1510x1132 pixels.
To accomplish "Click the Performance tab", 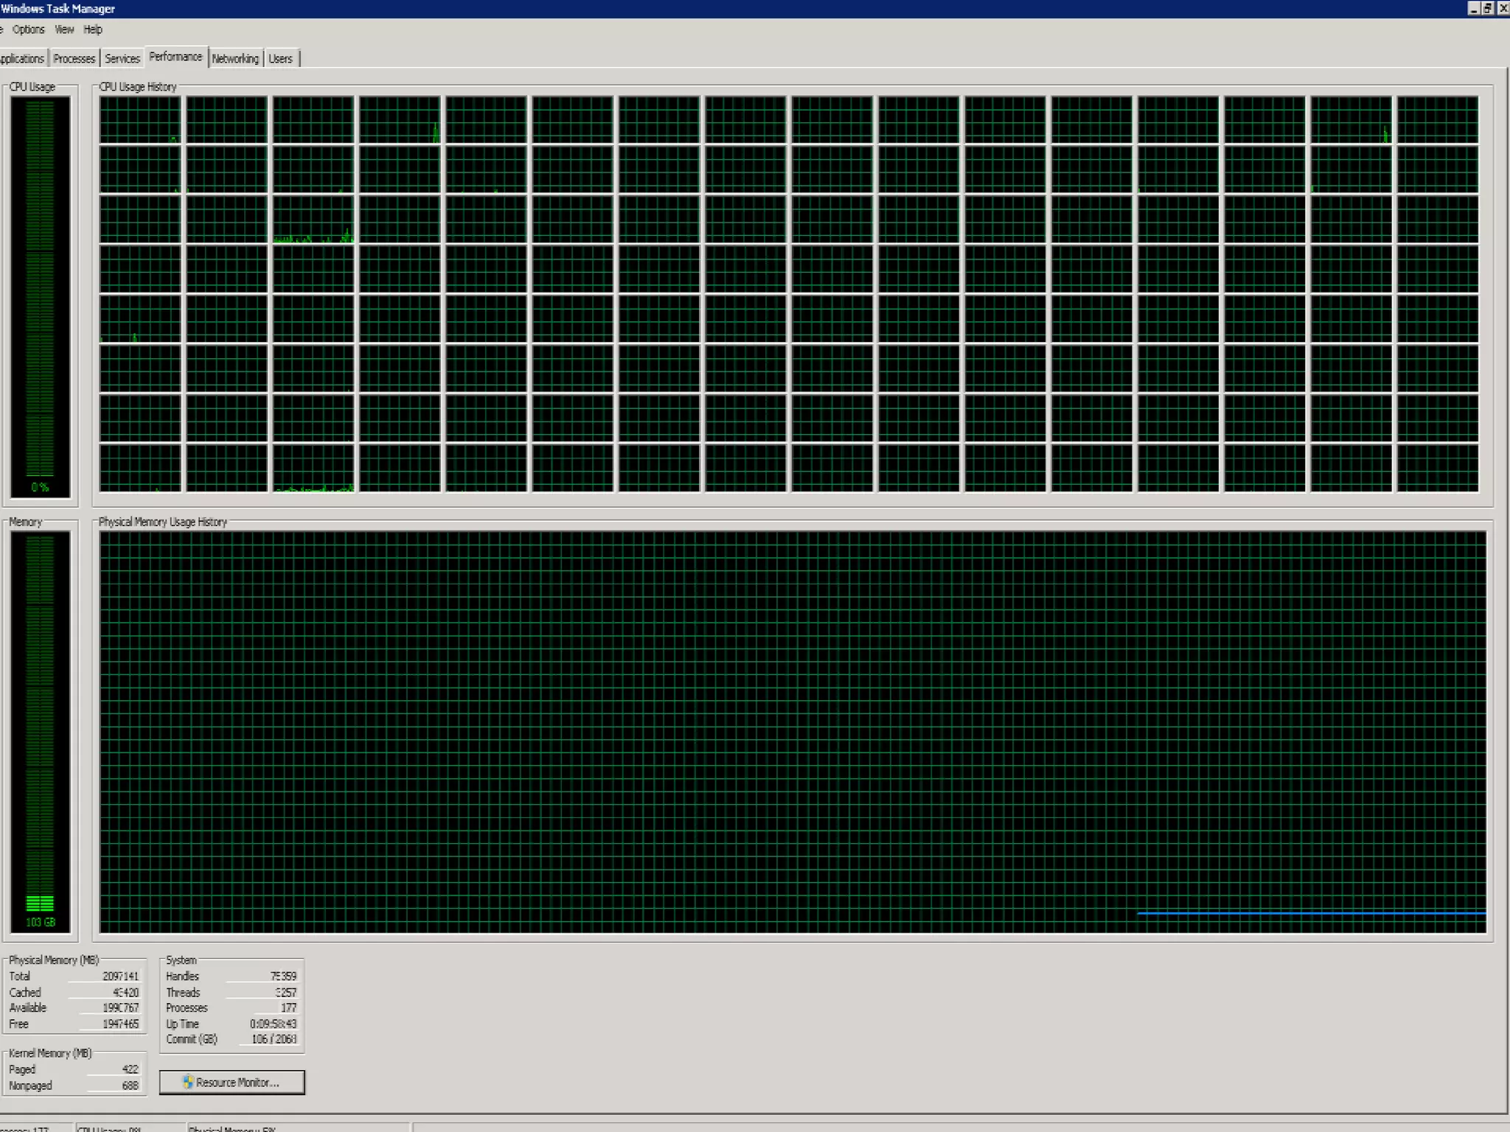I will click(175, 57).
